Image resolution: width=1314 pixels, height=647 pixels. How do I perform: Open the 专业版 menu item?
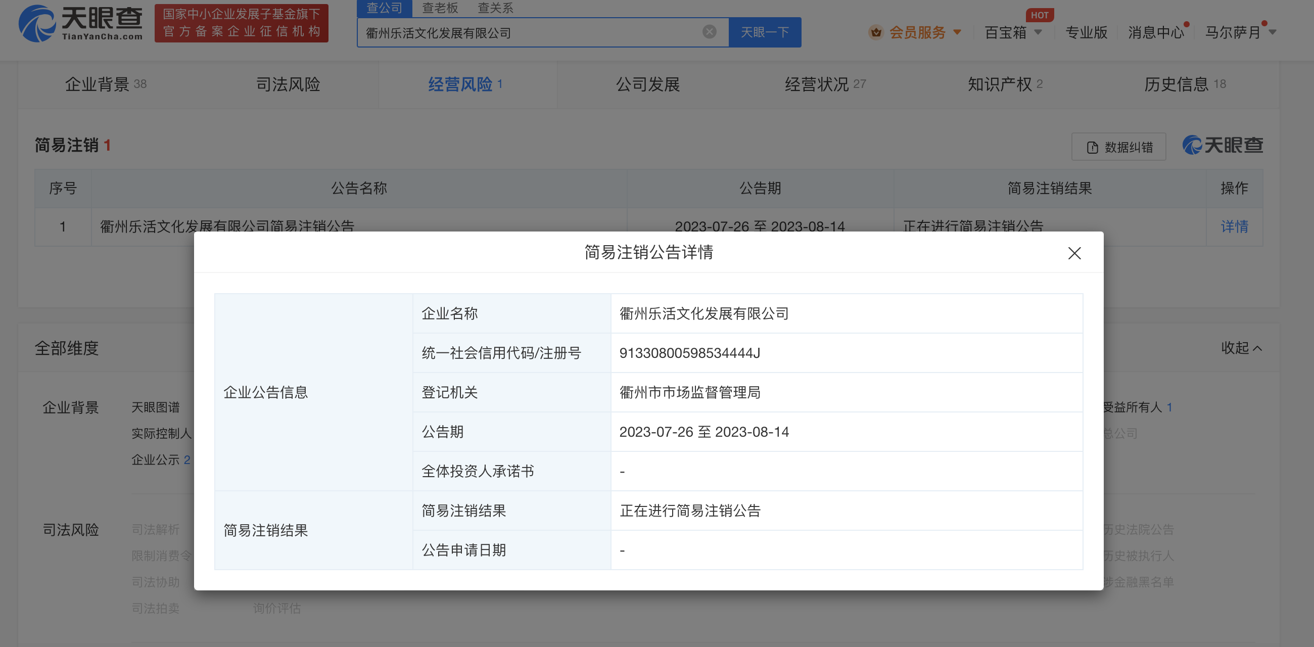click(1086, 32)
